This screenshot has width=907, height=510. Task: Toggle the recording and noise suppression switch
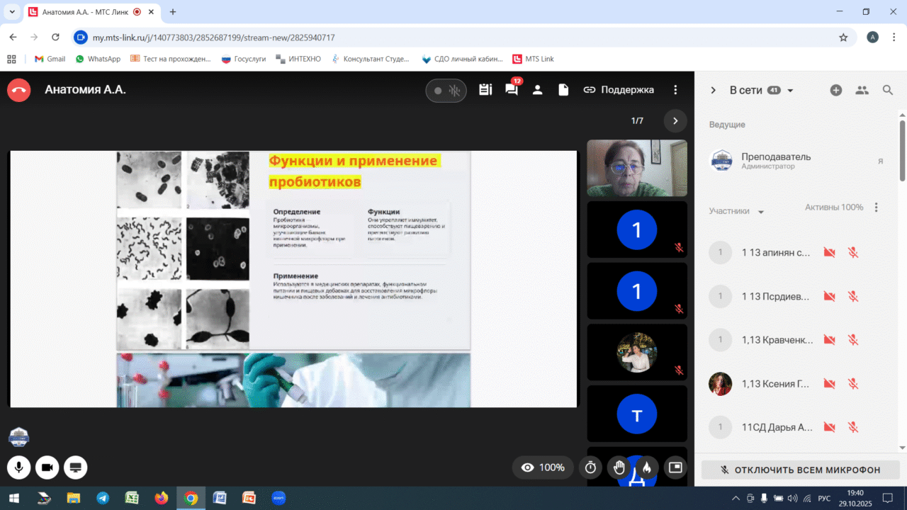point(446,91)
